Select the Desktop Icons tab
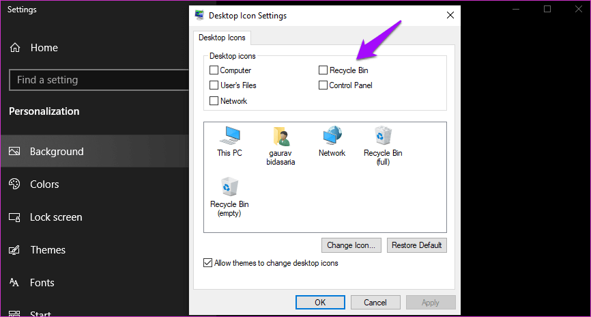The image size is (591, 317). point(222,38)
